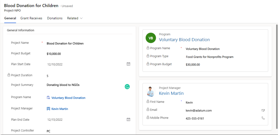Click the phone call icon beside 425-555-0161
Viewport: 278px width, 135px height.
[x=263, y=118]
